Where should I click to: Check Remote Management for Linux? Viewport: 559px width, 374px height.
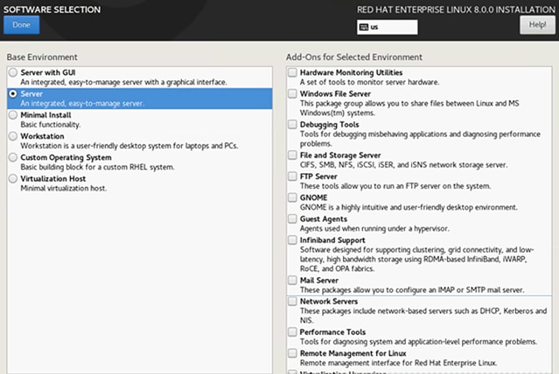click(292, 354)
